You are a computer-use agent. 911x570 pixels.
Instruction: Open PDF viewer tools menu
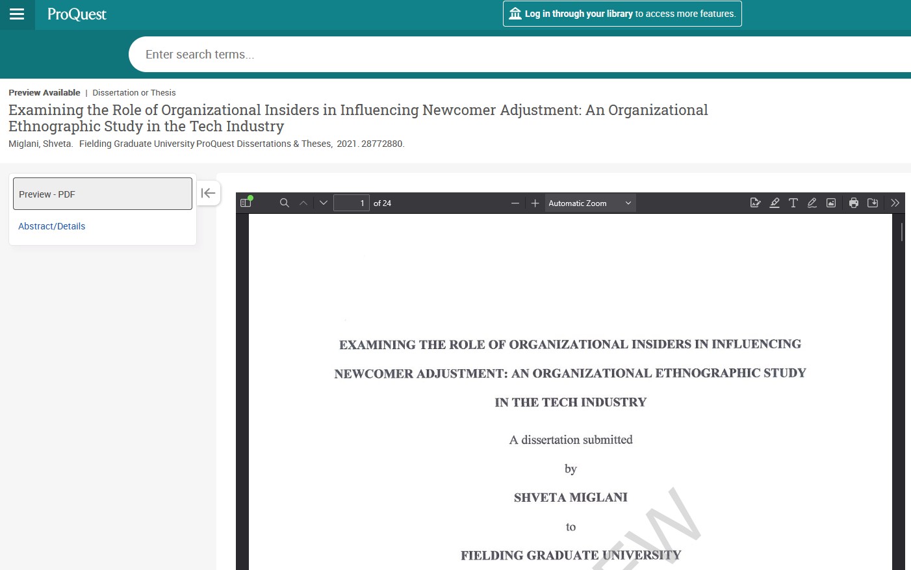click(x=895, y=203)
